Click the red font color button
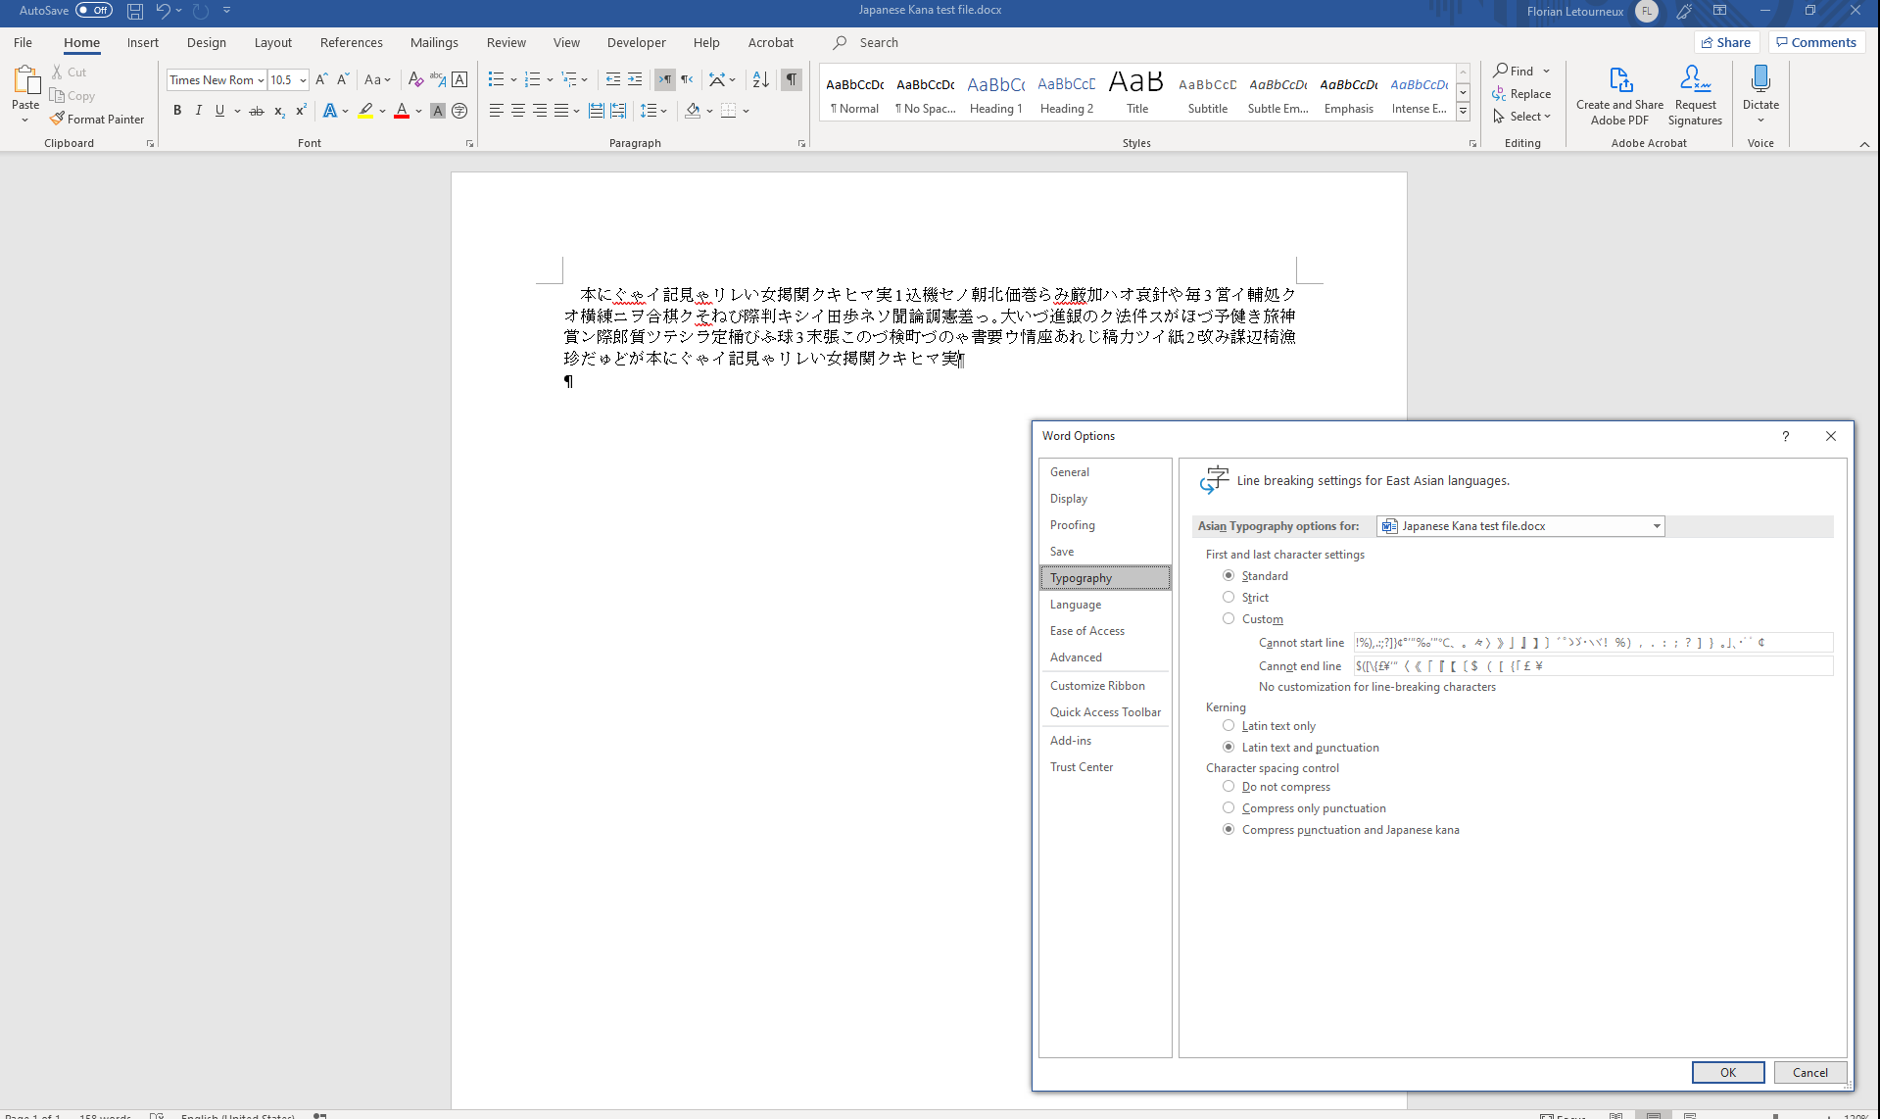Image resolution: width=1880 pixels, height=1119 pixels. click(x=401, y=111)
